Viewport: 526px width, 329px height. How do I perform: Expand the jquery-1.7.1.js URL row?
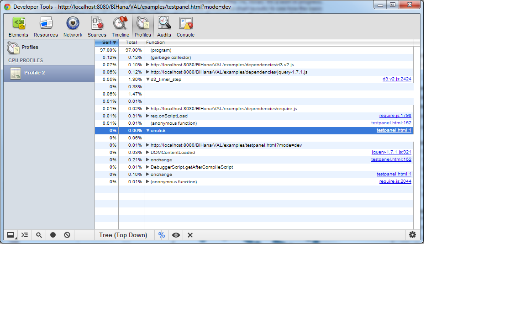(x=147, y=72)
